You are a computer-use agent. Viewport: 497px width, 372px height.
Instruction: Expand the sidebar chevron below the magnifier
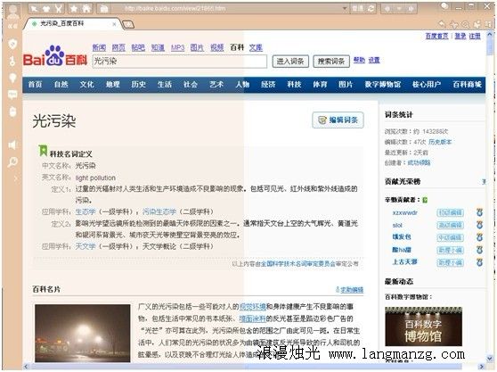tap(15, 178)
